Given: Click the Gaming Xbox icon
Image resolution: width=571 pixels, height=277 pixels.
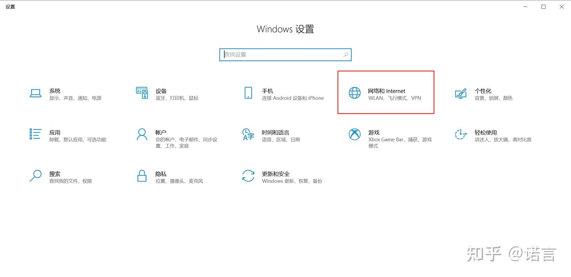Looking at the screenshot, I should (354, 134).
